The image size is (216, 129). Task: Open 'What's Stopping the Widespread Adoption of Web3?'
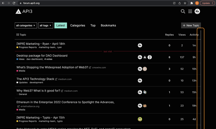(52, 67)
